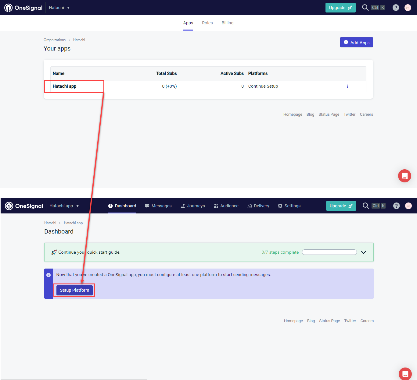Click Hatachi breadcrumb on the Apps page
Screen dimensions: 417x380
click(79, 40)
